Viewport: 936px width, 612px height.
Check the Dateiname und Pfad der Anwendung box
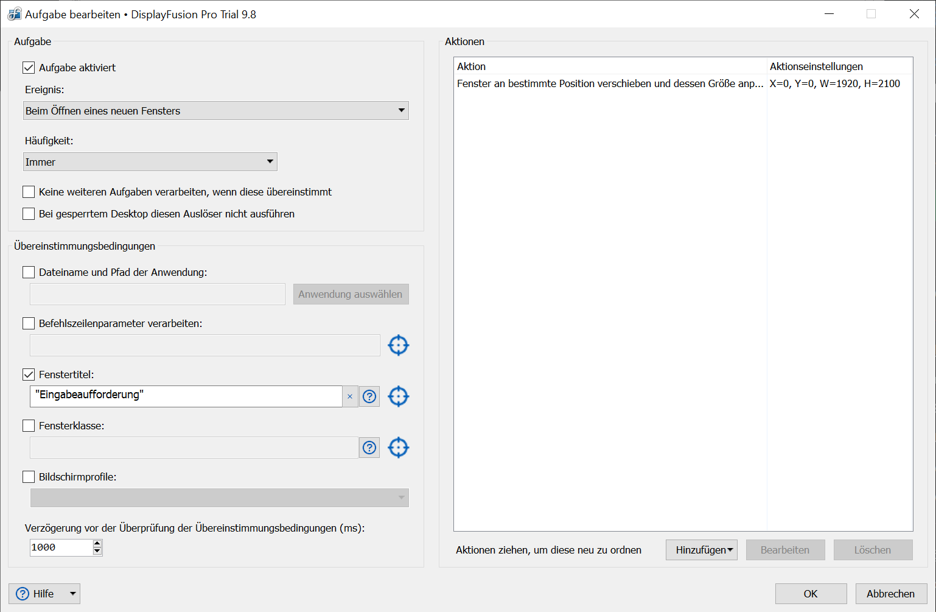point(29,272)
